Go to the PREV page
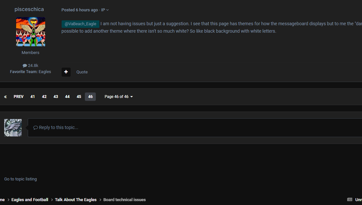362x205 pixels. pyautogui.click(x=18, y=97)
